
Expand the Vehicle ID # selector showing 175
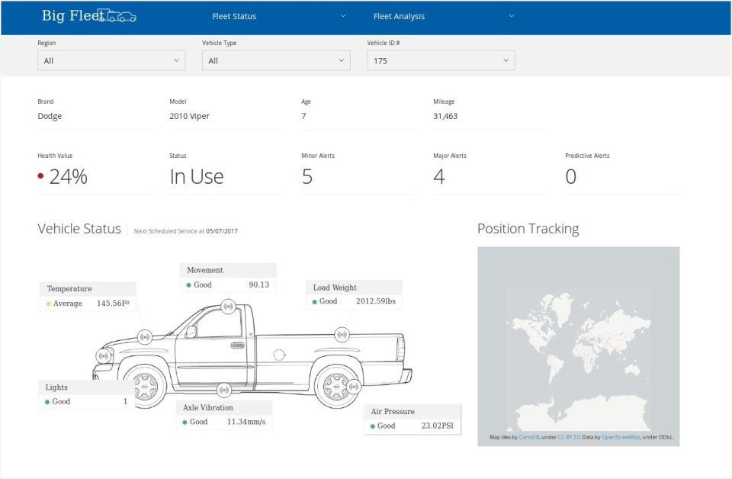tap(440, 60)
